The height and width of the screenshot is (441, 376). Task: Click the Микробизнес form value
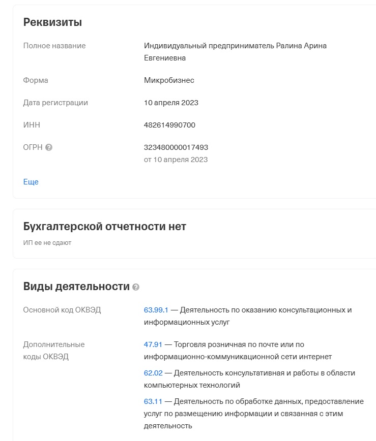169,80
